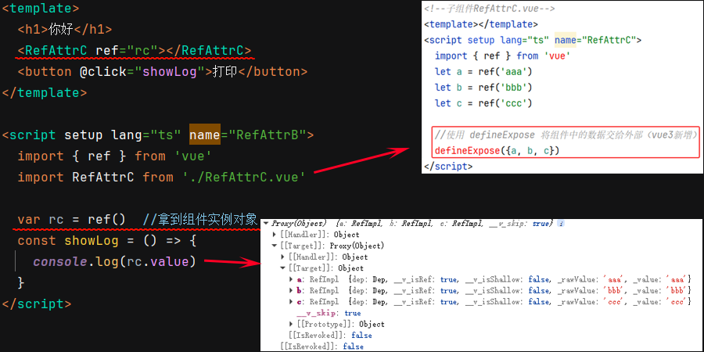Click the var rc = ref() declaration

click(70, 219)
